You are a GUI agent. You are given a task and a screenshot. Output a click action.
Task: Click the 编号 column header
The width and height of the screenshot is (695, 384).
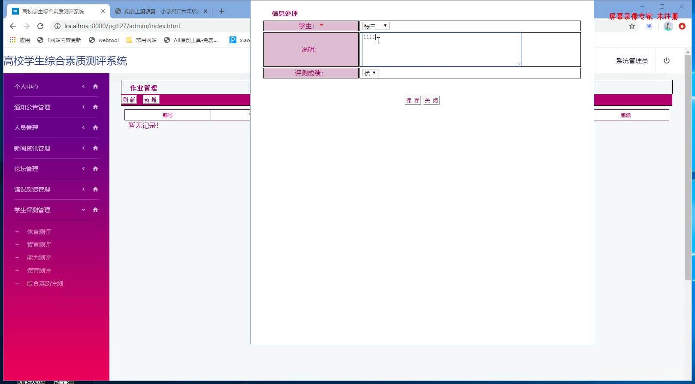[168, 115]
